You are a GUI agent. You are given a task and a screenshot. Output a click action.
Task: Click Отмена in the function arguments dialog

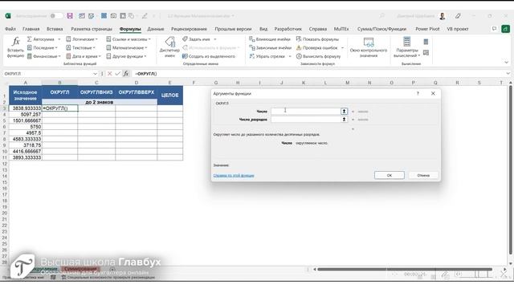423,175
